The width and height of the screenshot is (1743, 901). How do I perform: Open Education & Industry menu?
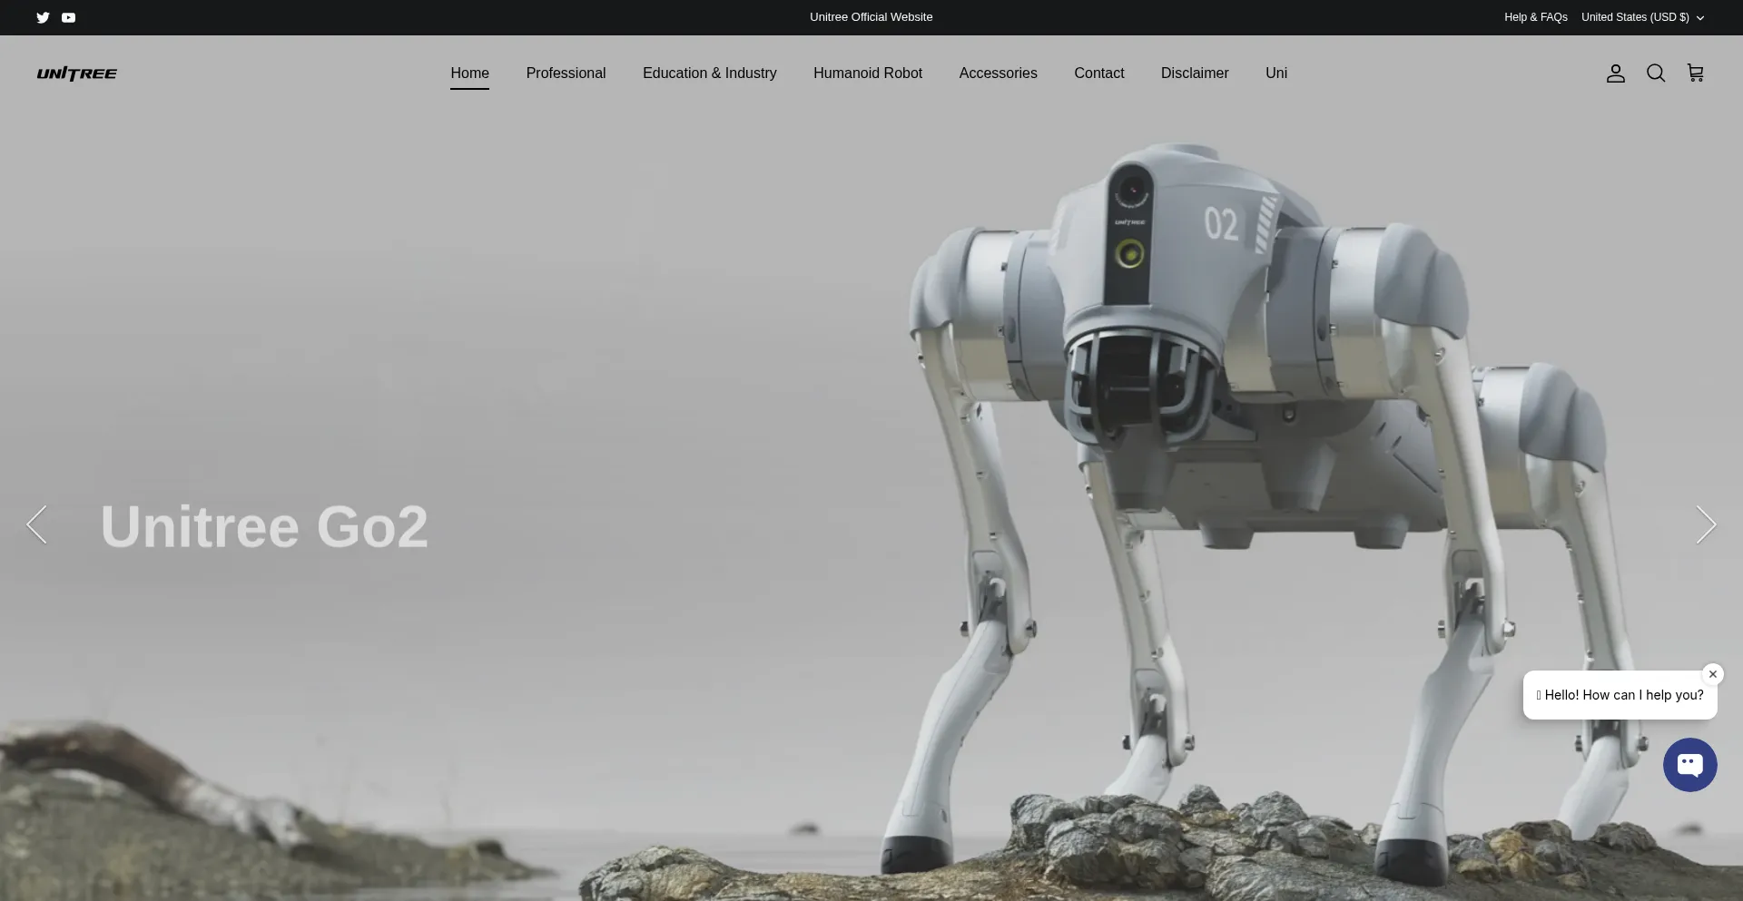click(709, 73)
